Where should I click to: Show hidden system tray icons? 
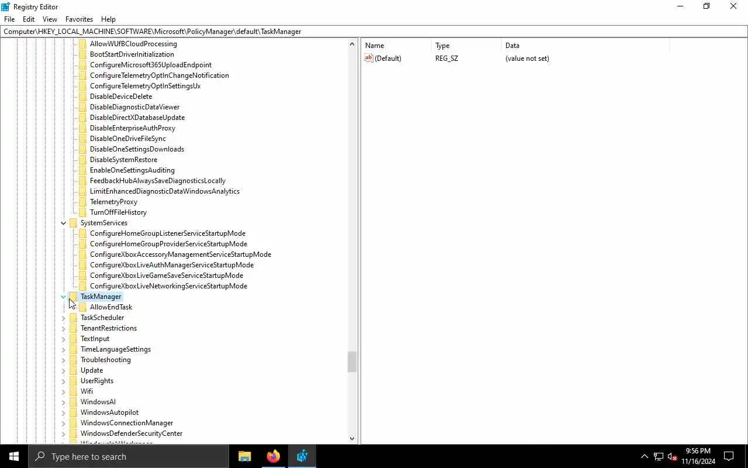click(x=644, y=456)
